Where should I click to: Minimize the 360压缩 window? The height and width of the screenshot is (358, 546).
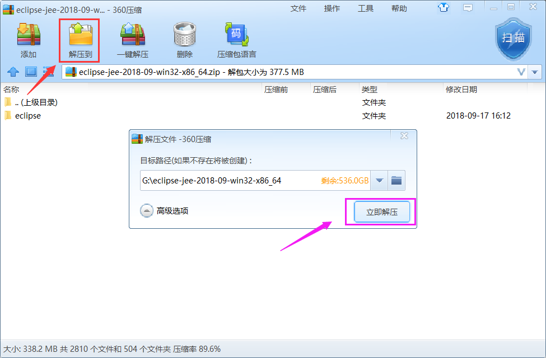tap(493, 8)
